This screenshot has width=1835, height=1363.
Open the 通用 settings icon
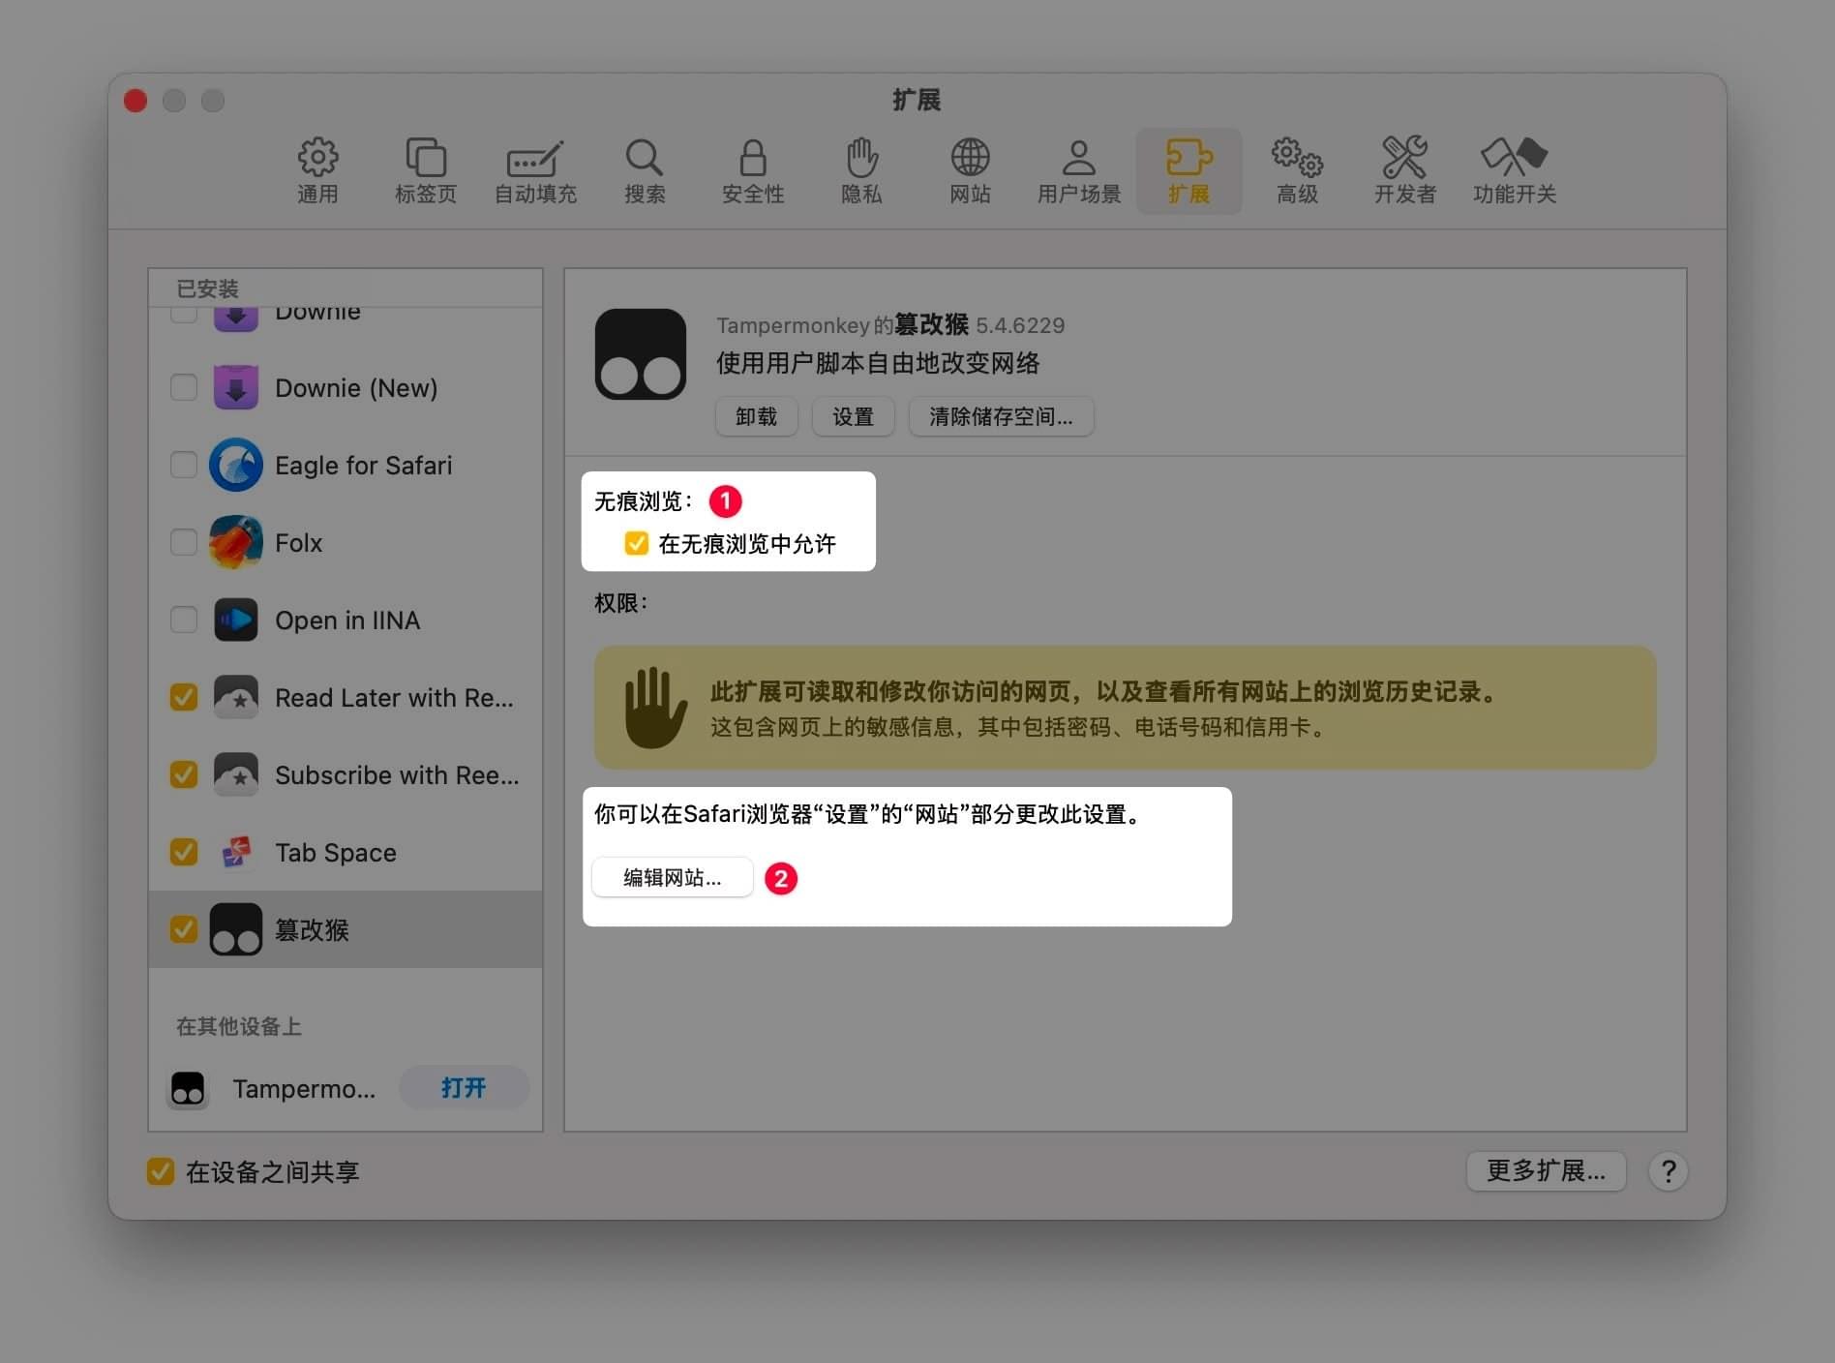click(316, 169)
